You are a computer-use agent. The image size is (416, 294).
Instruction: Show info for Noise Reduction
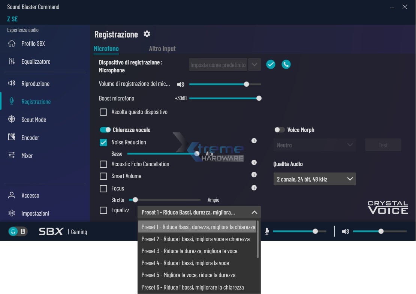pyautogui.click(x=254, y=141)
